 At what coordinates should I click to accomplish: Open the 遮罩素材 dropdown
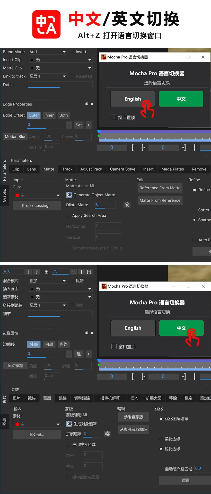coord(60,297)
